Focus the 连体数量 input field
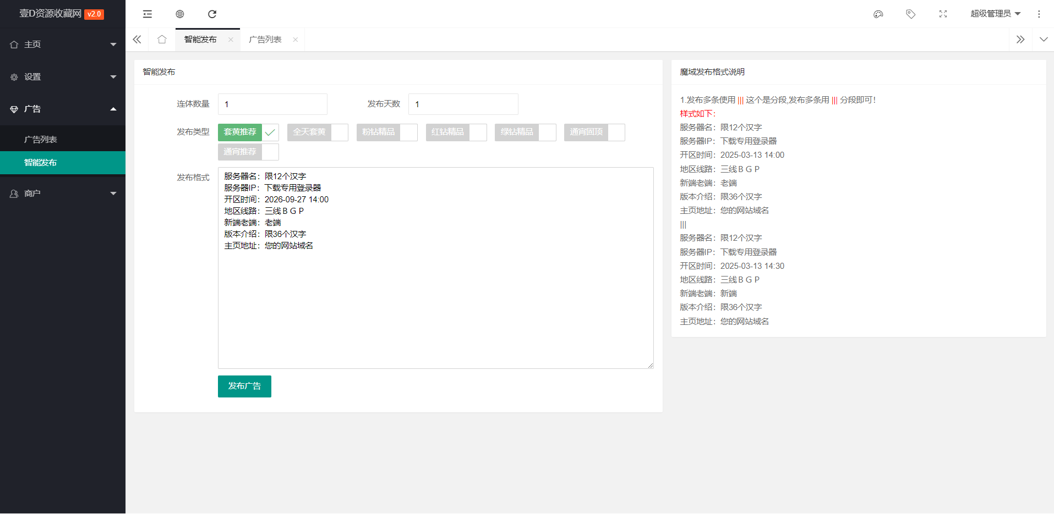 pos(272,104)
